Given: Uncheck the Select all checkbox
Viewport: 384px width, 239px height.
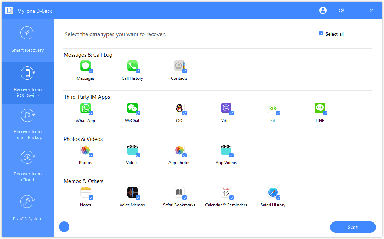Looking at the screenshot, I should 321,34.
